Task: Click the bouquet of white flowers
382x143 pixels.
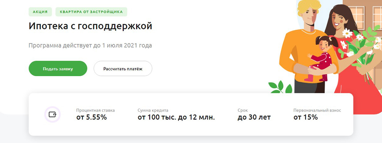Action: (358, 44)
